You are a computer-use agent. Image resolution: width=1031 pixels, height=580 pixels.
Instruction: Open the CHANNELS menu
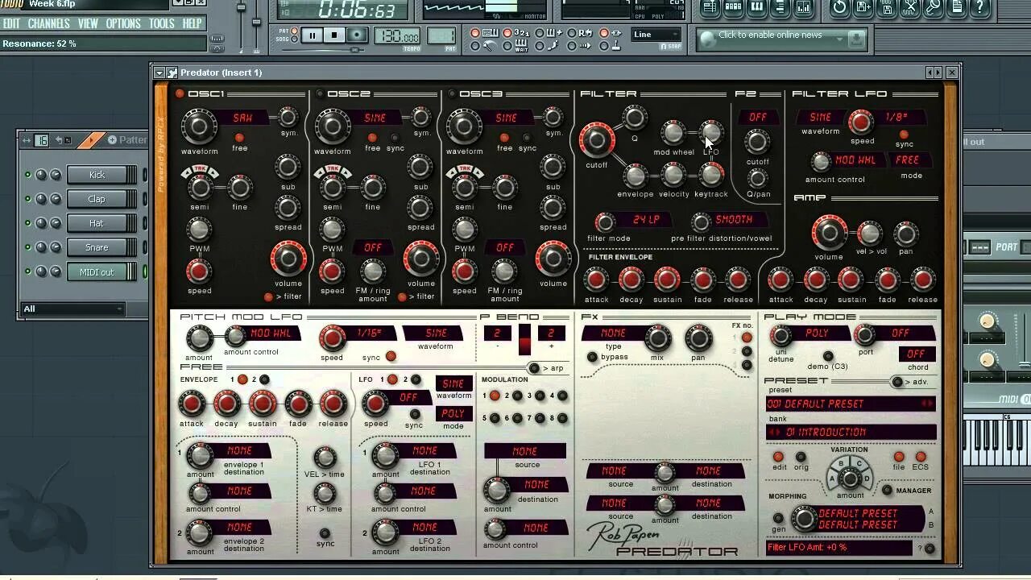[x=49, y=23]
